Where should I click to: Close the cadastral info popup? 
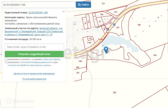click(64, 12)
